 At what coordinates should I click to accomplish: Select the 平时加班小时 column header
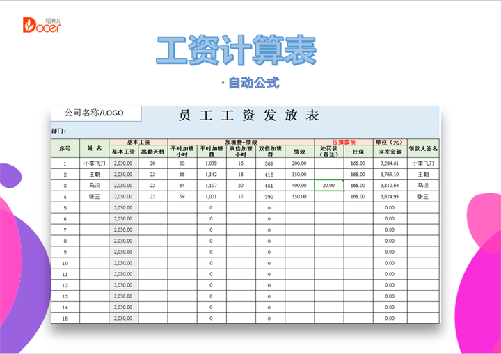(182, 152)
